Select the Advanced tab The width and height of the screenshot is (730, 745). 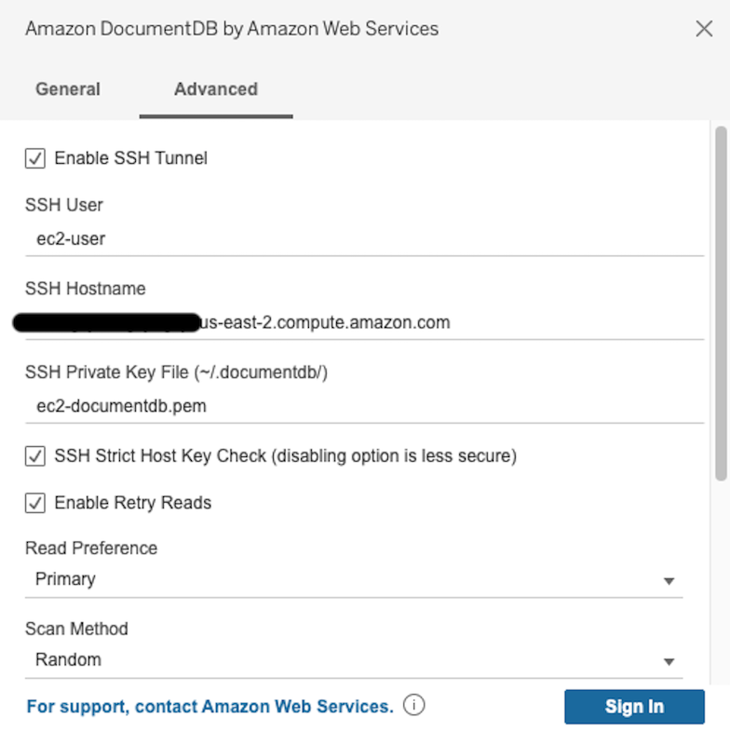pos(215,89)
